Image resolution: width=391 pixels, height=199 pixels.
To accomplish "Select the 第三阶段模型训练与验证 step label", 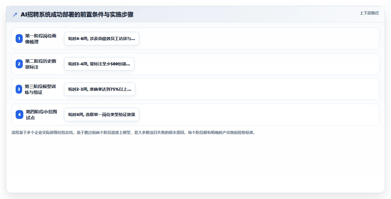I will pos(40,89).
